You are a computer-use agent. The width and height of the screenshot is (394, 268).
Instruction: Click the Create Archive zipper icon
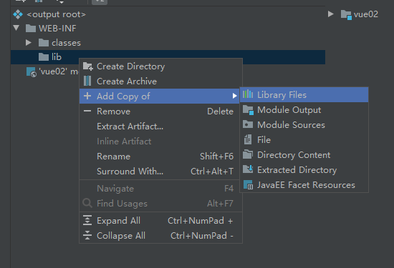[x=87, y=81]
